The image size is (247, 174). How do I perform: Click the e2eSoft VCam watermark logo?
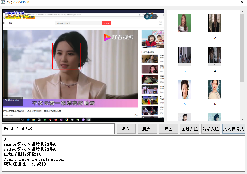20,17
